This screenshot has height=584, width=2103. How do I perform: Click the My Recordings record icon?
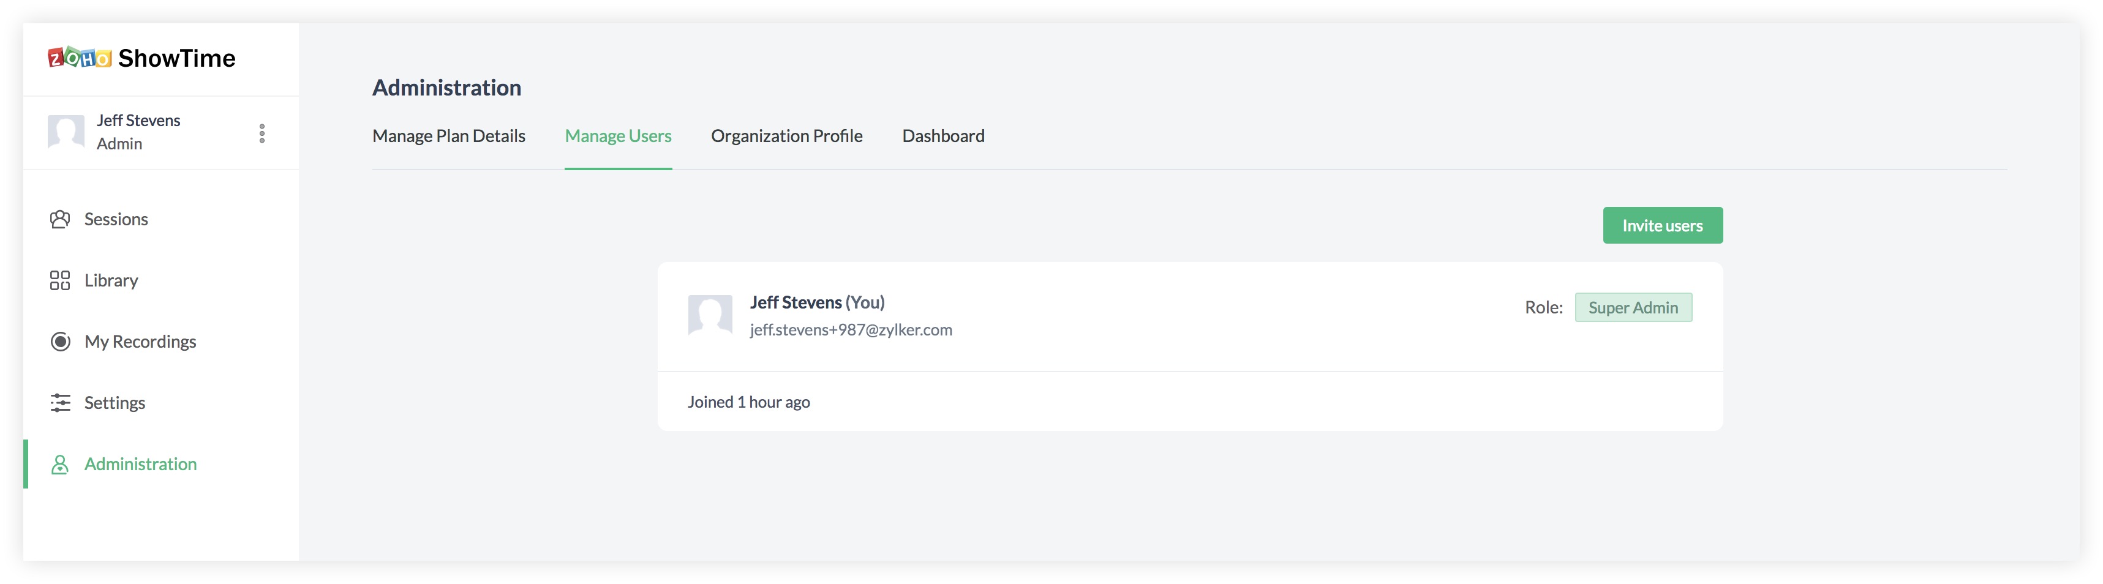coord(59,342)
